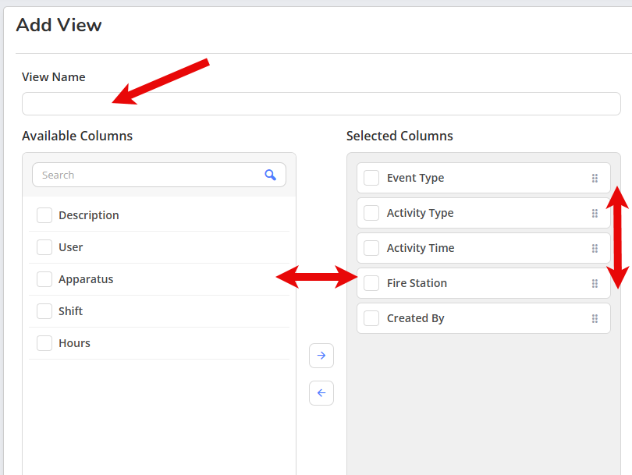The image size is (632, 475).
Task: Select the Shift checkbox
Action: coord(44,311)
